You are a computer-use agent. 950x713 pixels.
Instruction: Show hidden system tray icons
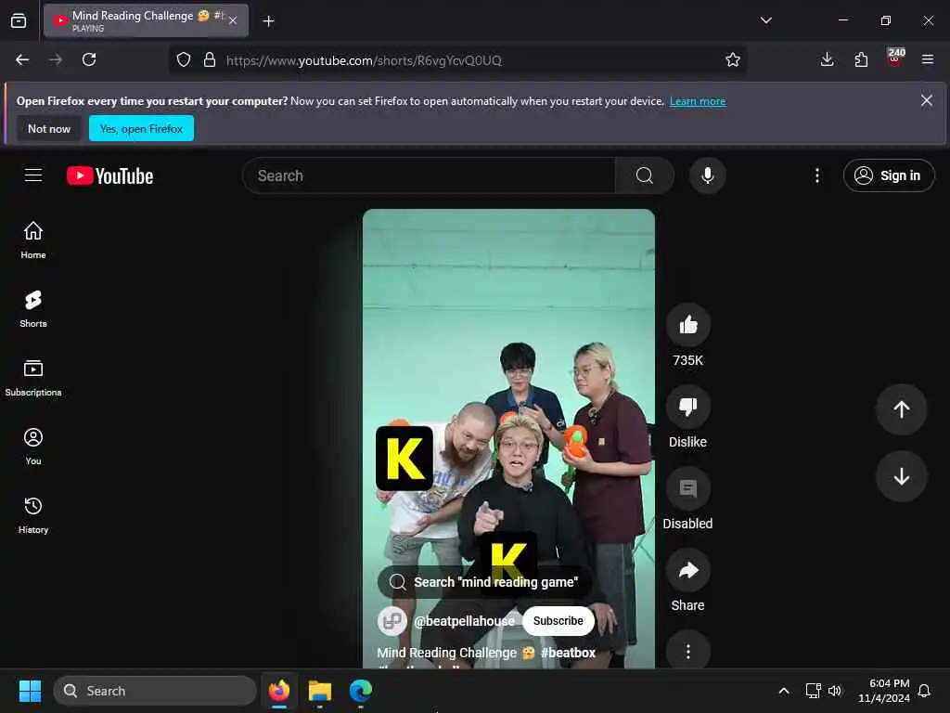pos(783,691)
